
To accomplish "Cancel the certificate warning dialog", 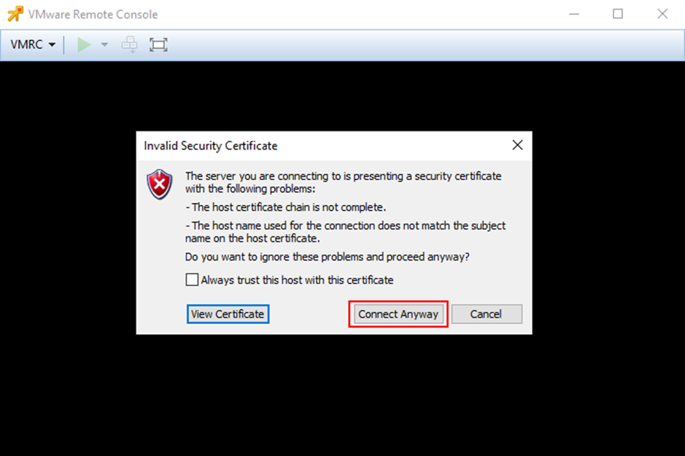I will click(x=487, y=314).
